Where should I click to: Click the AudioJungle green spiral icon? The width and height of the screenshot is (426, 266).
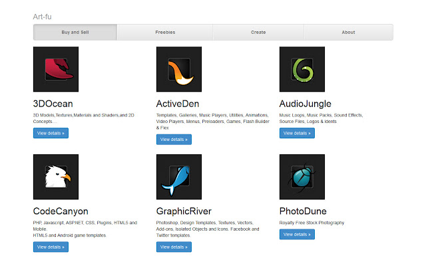302,69
